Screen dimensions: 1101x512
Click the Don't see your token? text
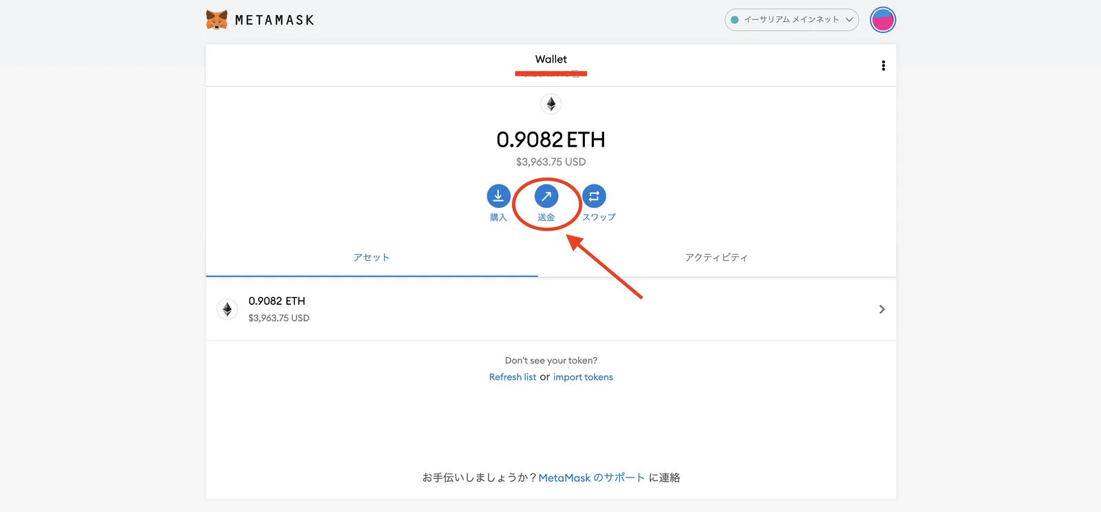click(550, 361)
